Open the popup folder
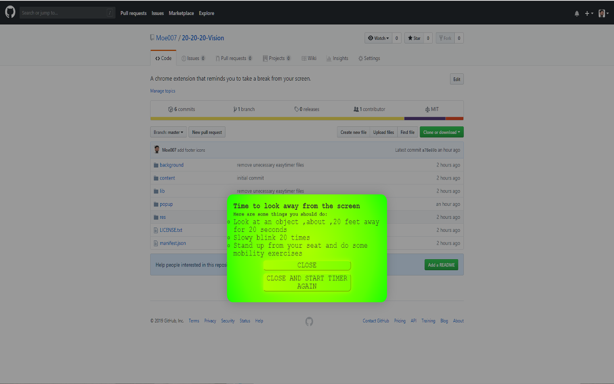Image resolution: width=614 pixels, height=384 pixels. pyautogui.click(x=166, y=204)
